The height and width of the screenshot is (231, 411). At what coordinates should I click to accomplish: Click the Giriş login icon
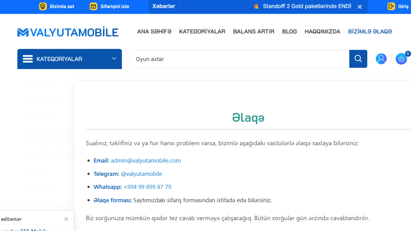click(391, 6)
